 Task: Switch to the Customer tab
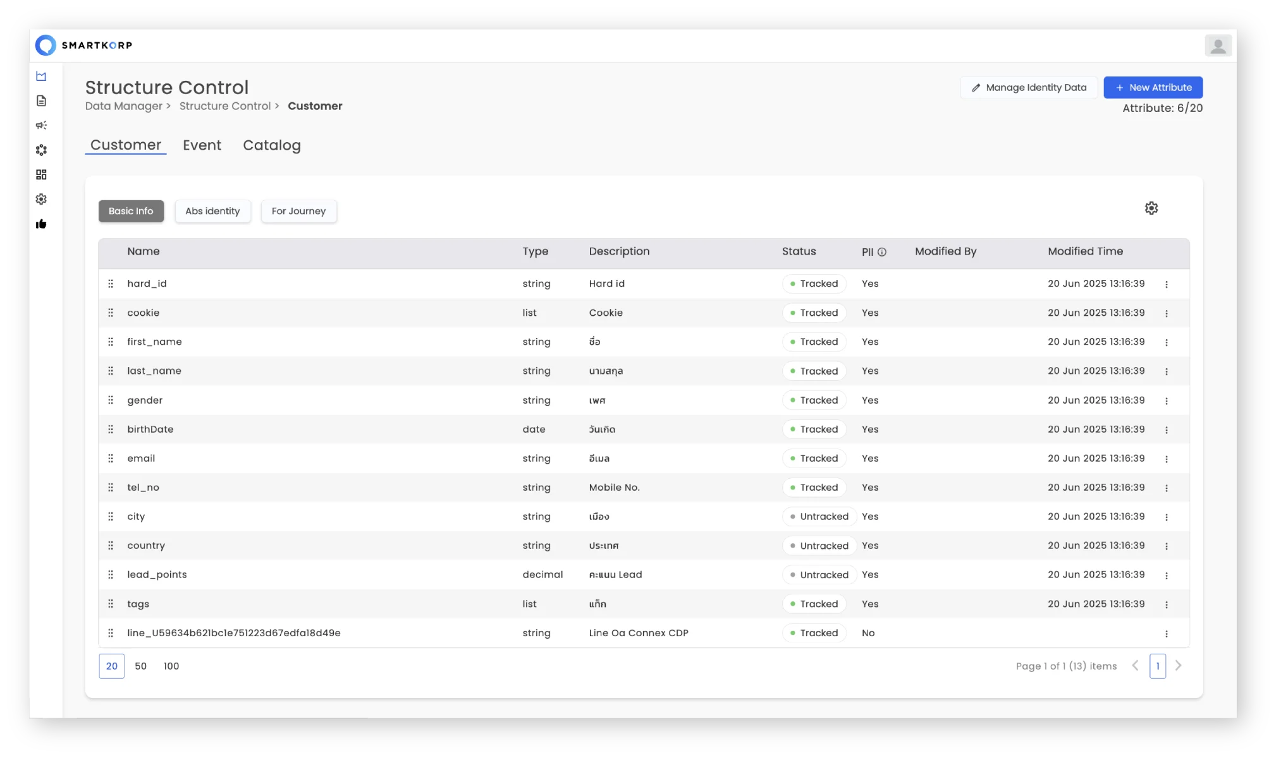(x=126, y=145)
